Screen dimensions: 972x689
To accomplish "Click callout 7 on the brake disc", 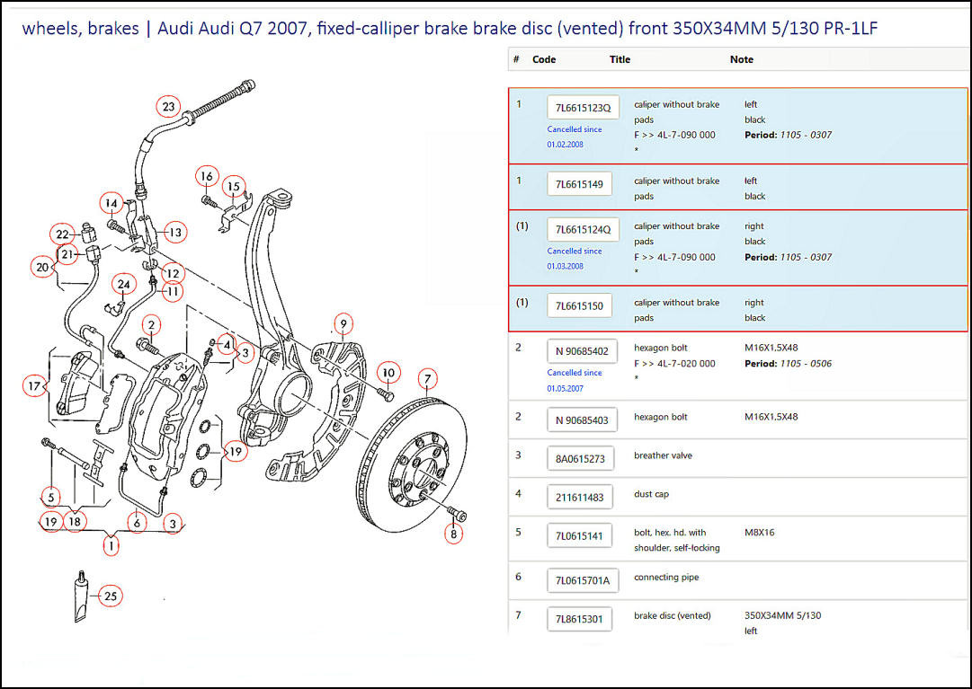I will point(426,379).
